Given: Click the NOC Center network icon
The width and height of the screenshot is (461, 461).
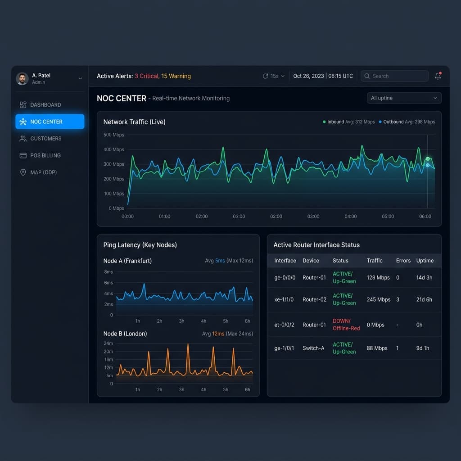Looking at the screenshot, I should click(23, 122).
